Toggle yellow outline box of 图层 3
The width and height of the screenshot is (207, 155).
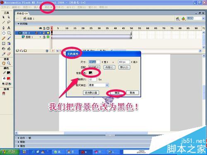click(48, 33)
